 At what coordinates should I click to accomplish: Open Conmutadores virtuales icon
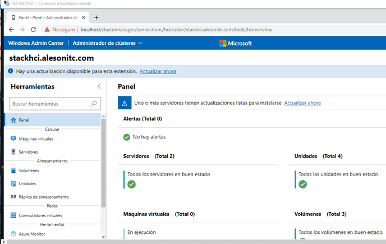13,215
